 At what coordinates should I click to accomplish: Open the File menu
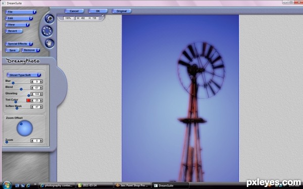(21, 12)
